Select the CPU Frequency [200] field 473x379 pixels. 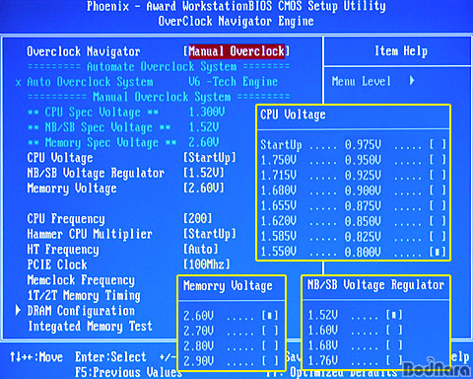tap(198, 218)
